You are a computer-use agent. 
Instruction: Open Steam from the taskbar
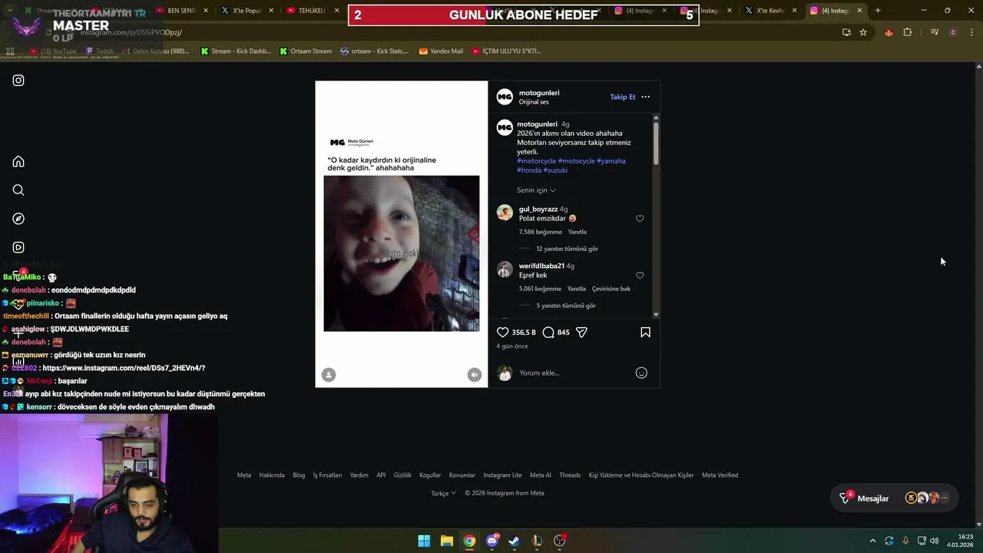[515, 541]
